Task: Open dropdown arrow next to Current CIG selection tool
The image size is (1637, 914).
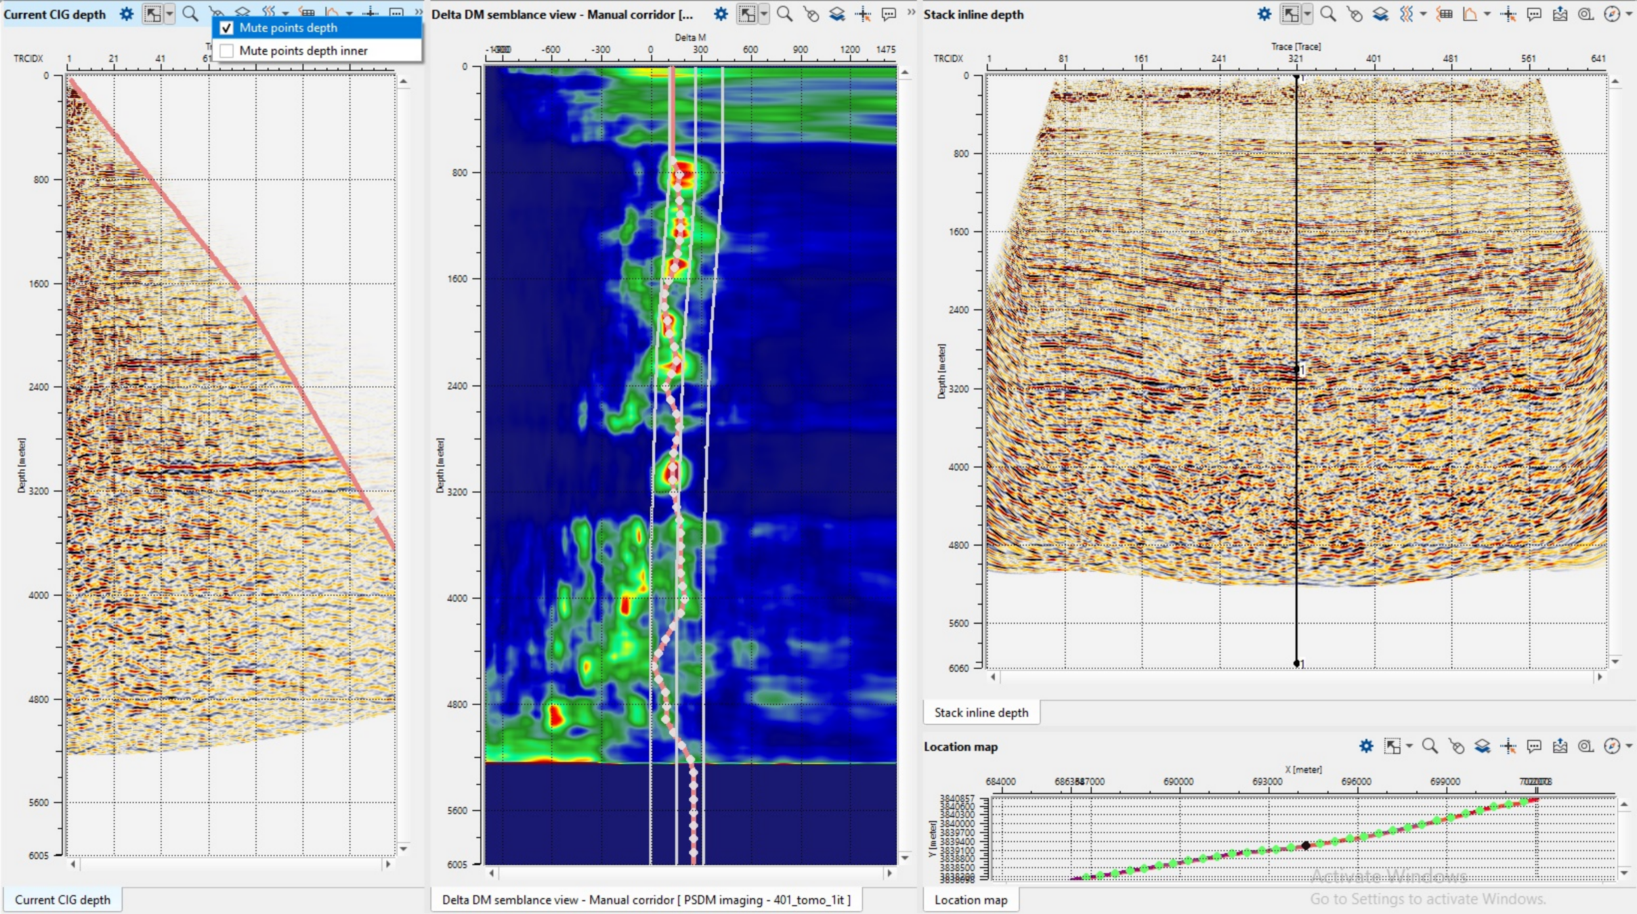Action: (x=169, y=14)
